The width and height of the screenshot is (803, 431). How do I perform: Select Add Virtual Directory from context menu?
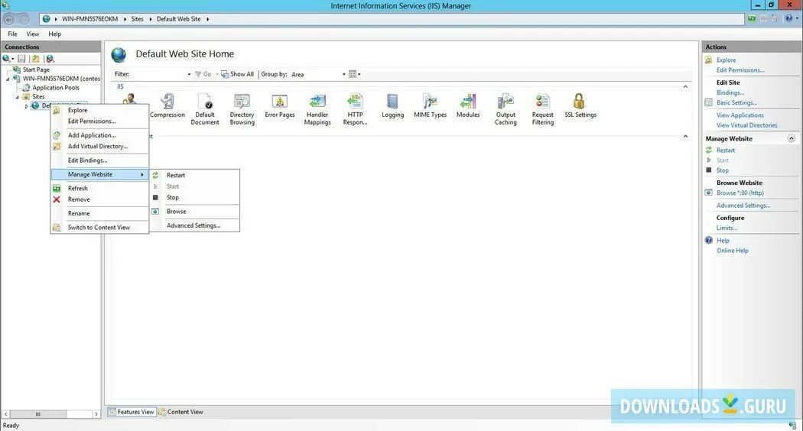pyautogui.click(x=99, y=147)
